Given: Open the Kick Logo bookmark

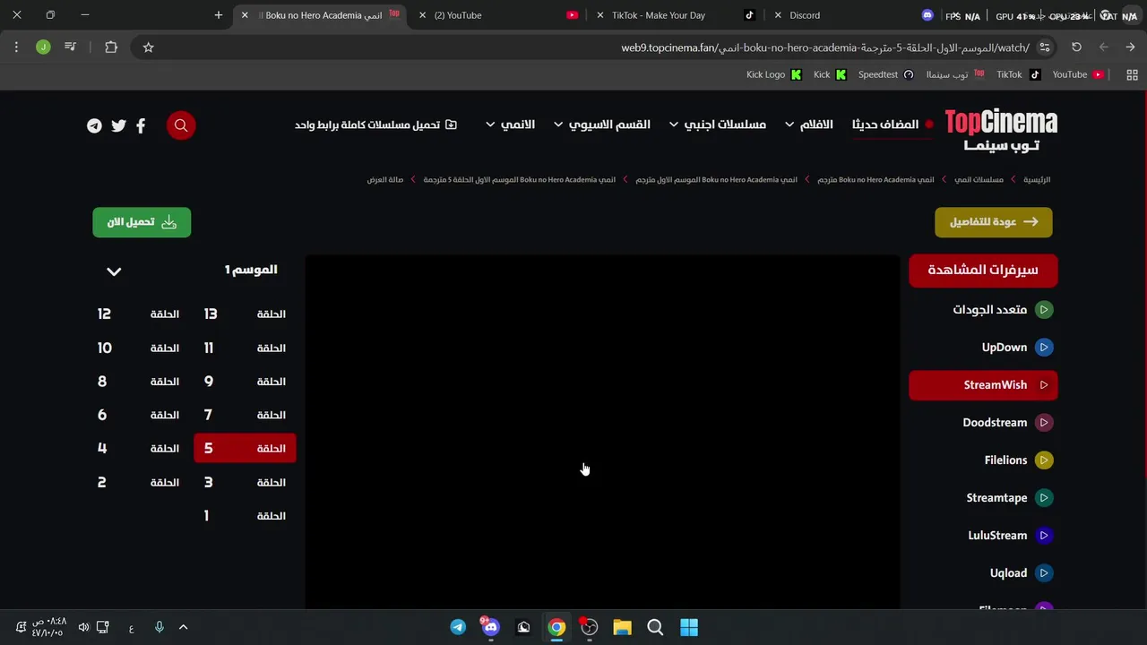Looking at the screenshot, I should tap(773, 74).
